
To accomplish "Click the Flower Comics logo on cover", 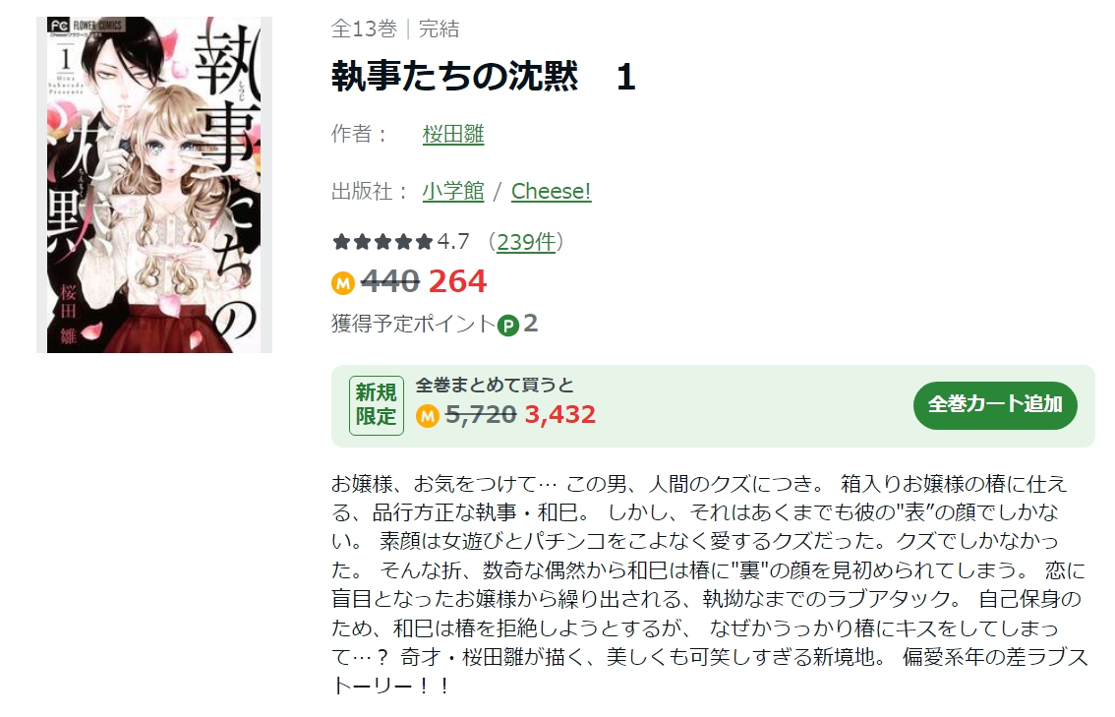I will pyautogui.click(x=86, y=27).
